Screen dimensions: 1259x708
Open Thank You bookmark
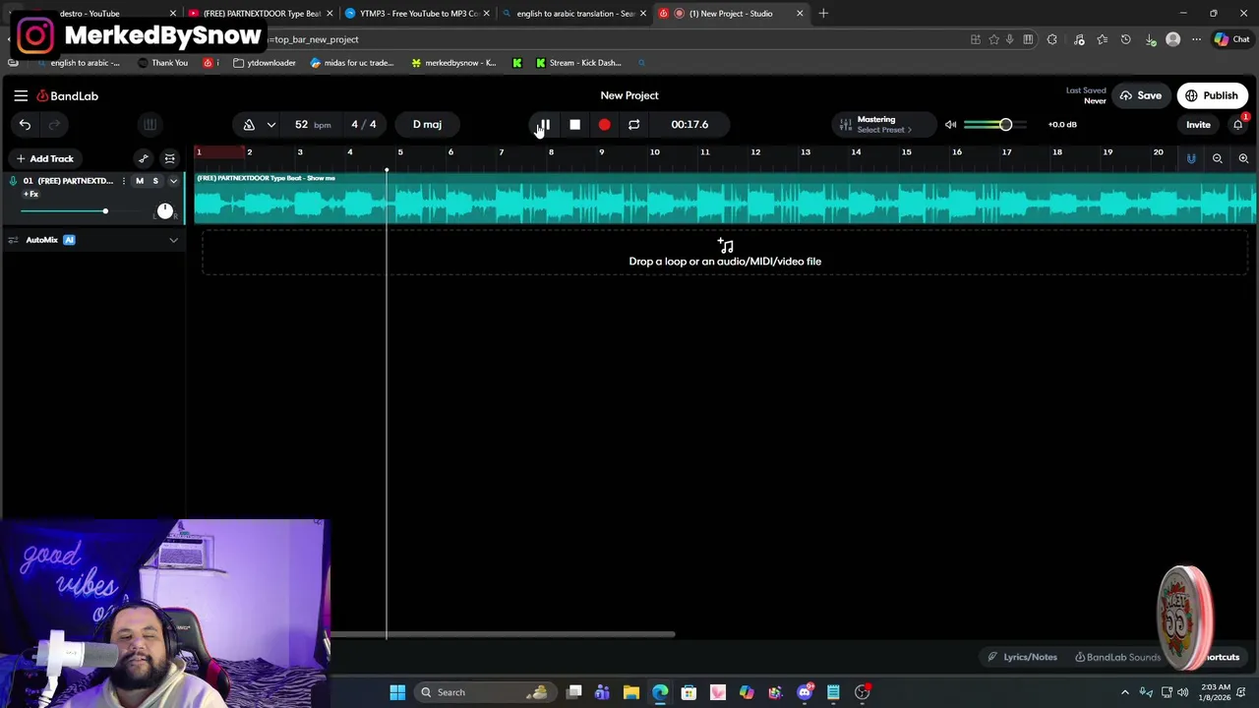tap(162, 63)
